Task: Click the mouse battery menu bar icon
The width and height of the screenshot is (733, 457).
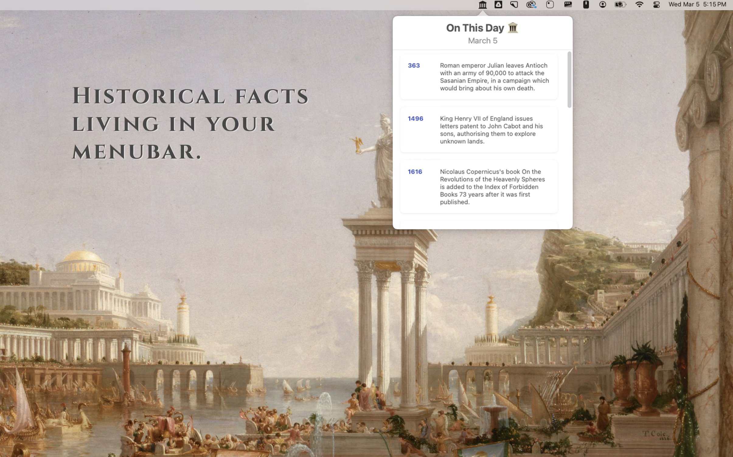Action: click(586, 5)
